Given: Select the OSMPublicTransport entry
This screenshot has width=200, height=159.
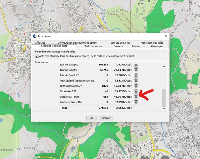Looking at the screenshot, I should 71,86.
